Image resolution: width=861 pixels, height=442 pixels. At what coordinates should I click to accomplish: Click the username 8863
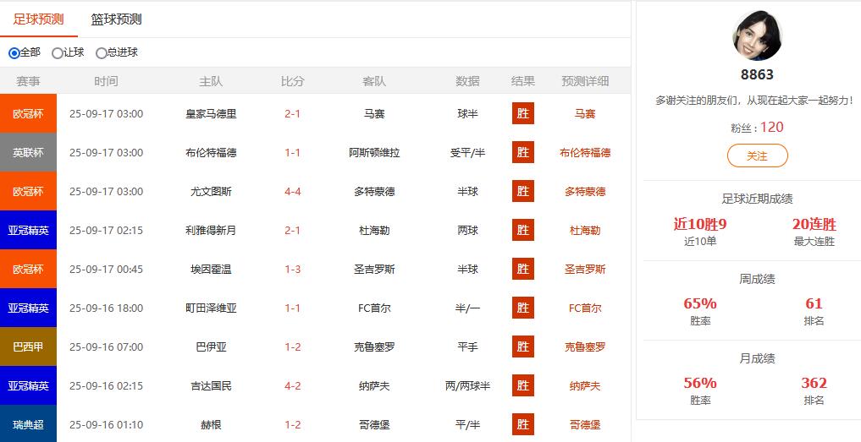757,74
